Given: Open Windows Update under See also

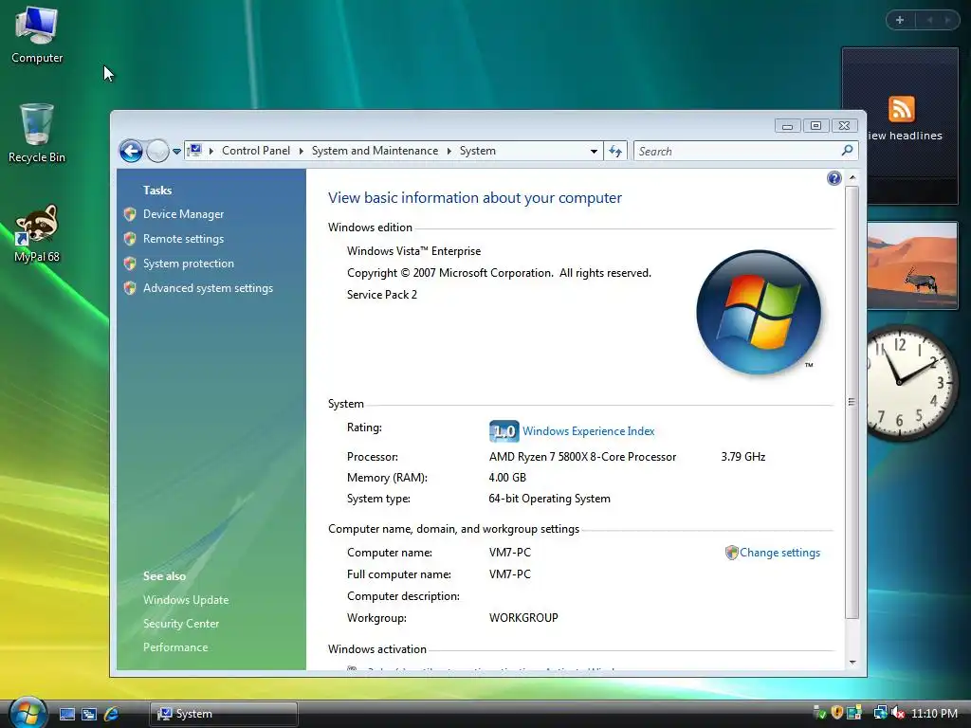Looking at the screenshot, I should click(x=186, y=600).
